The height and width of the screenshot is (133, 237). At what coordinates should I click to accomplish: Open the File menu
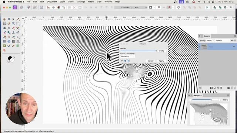coord(29,1)
